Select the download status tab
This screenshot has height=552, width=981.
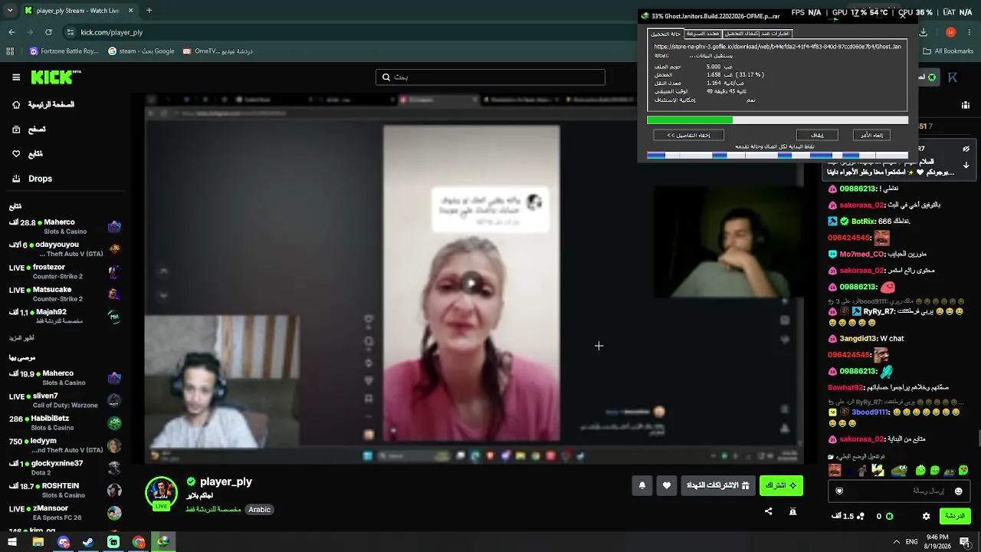[x=665, y=34]
